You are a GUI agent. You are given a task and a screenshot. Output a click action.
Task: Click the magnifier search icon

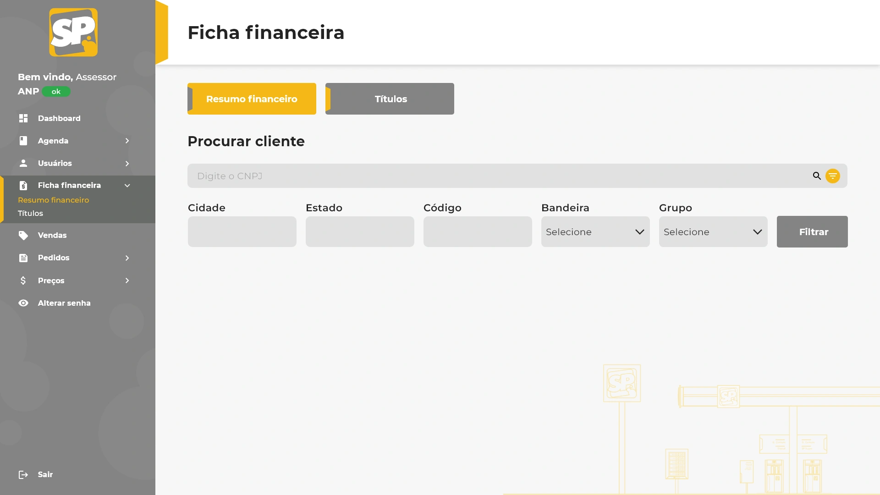point(817,176)
